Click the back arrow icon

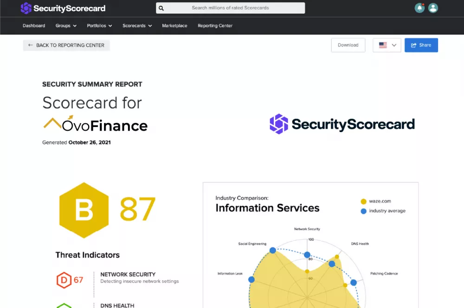coord(30,45)
